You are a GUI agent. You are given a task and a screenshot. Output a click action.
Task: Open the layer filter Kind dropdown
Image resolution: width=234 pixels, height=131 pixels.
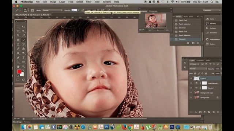pyautogui.click(x=194, y=64)
